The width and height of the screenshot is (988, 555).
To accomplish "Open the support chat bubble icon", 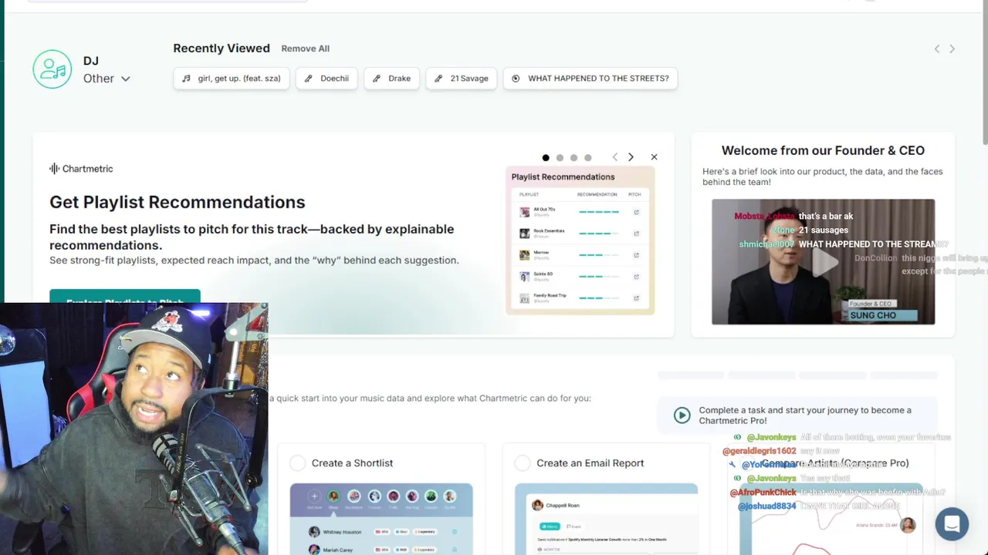I will coord(952,524).
